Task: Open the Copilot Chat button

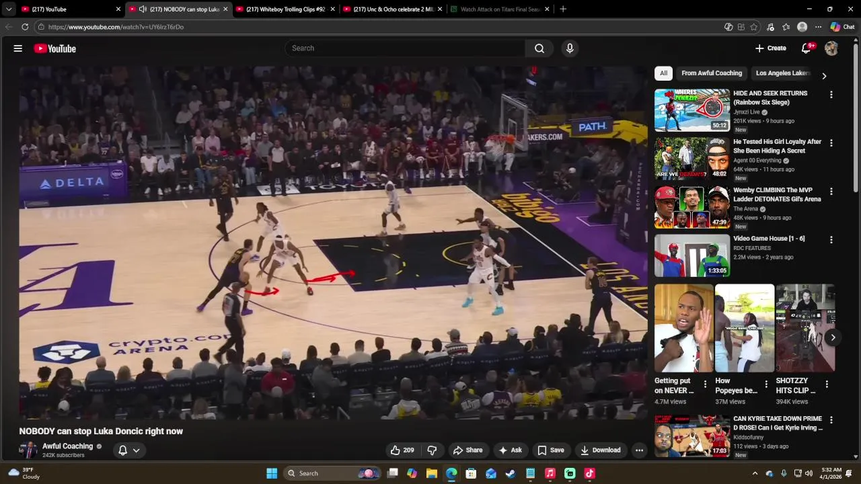Action: [843, 27]
